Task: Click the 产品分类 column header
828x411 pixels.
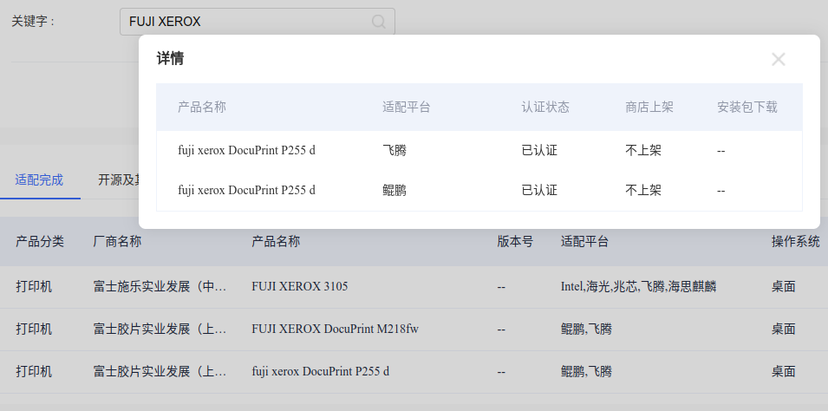Action: click(x=40, y=241)
